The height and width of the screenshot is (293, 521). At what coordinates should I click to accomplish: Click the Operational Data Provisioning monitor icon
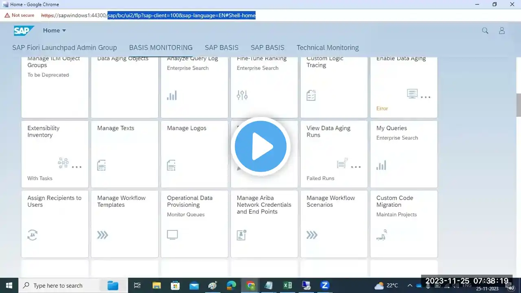(x=173, y=235)
